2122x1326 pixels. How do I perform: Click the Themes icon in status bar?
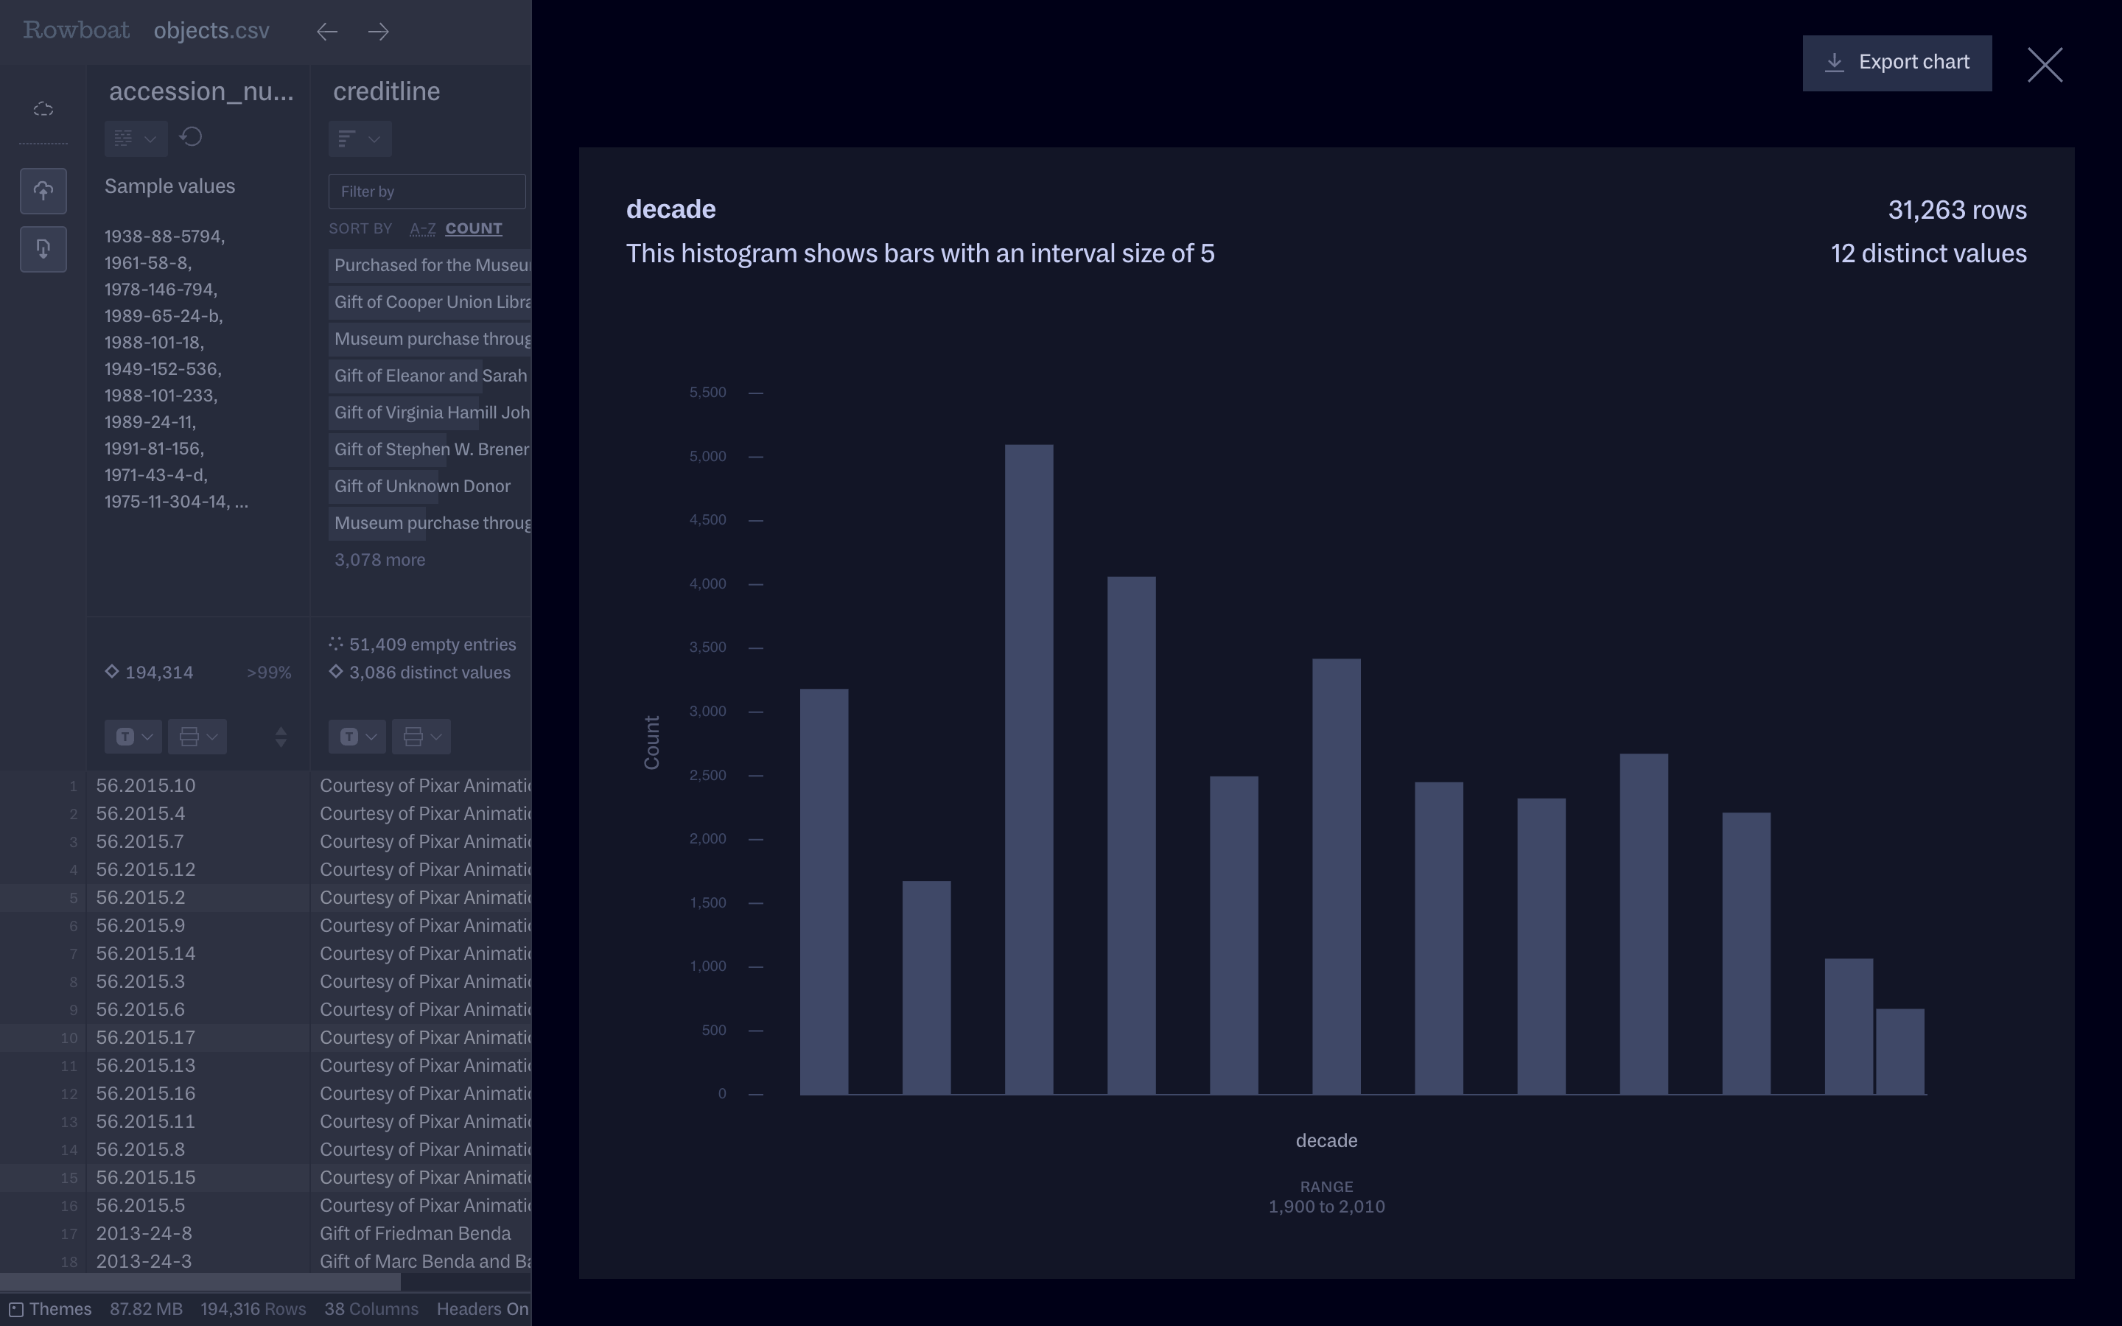click(x=15, y=1309)
